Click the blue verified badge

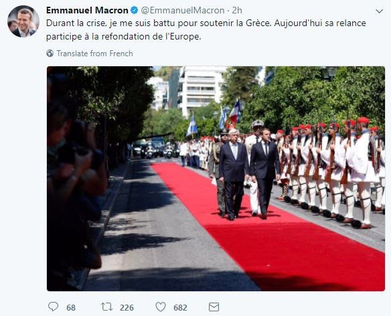(x=134, y=10)
